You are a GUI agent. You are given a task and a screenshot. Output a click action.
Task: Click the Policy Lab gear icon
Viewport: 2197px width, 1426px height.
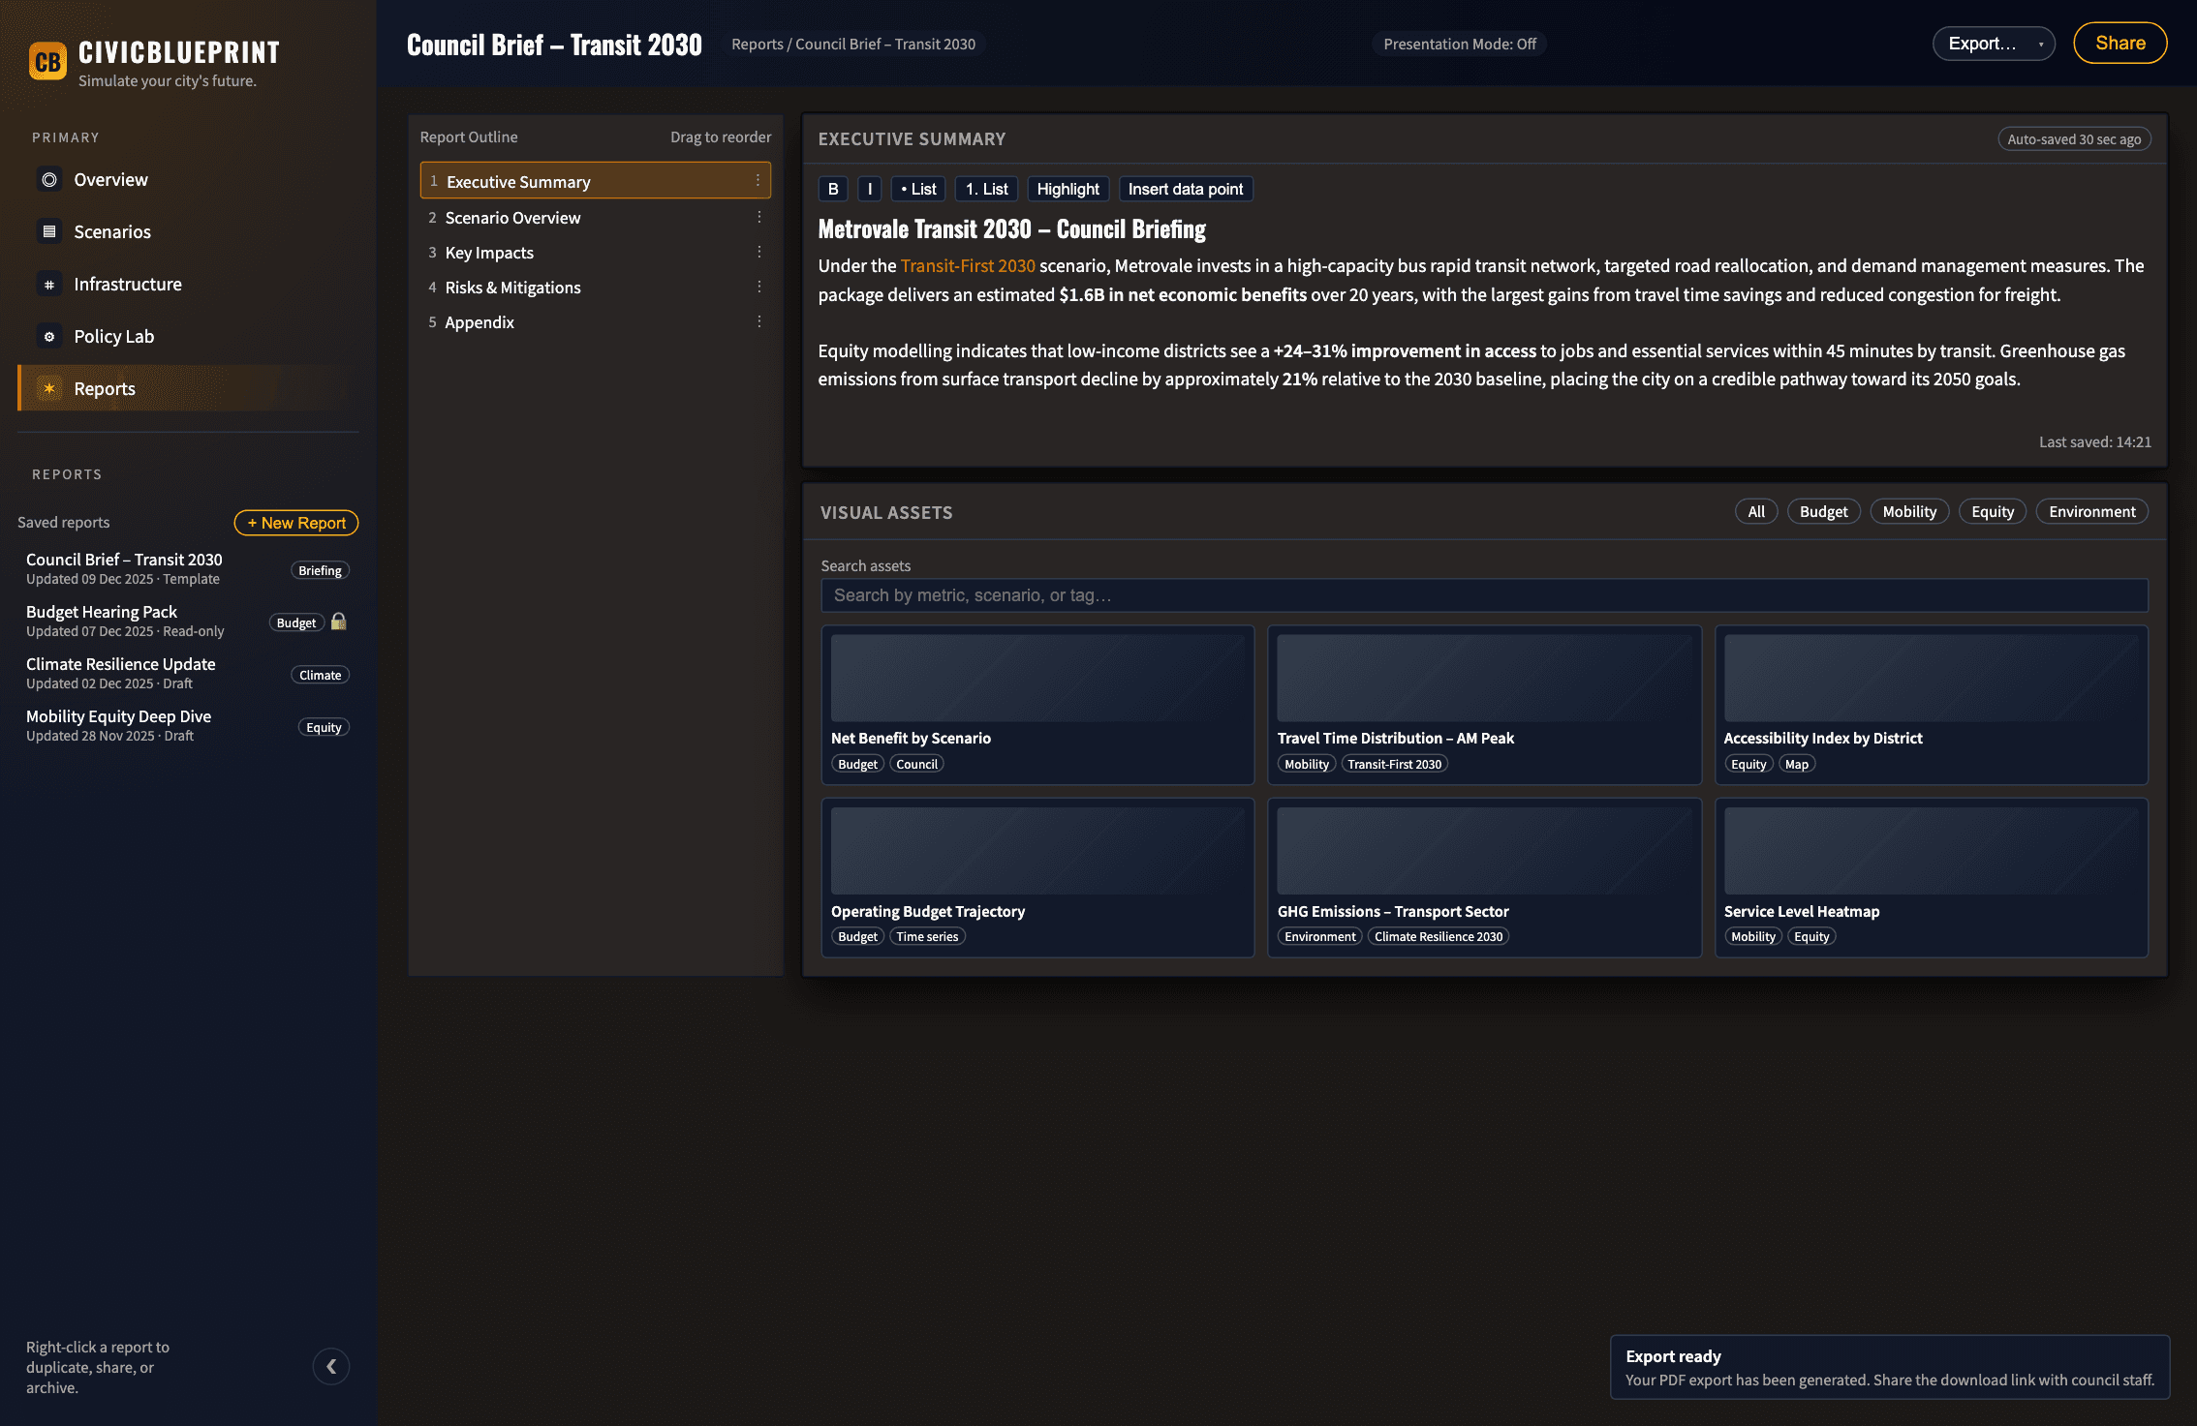tap(49, 337)
